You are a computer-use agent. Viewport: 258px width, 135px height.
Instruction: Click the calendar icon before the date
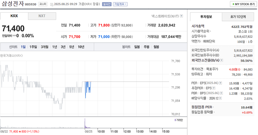click(52, 4)
